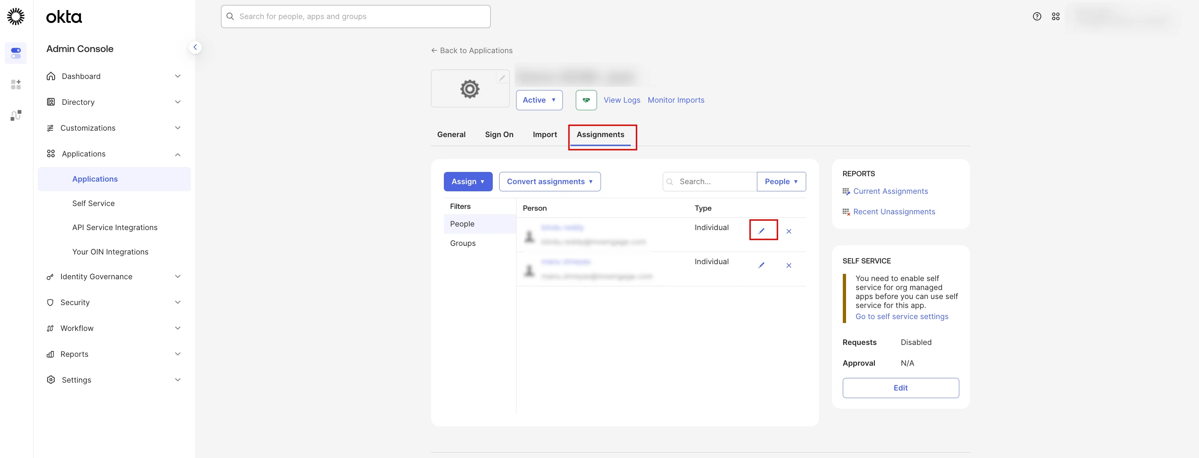The image size is (1199, 458).
Task: Expand the Directory menu chevron
Action: [x=177, y=102]
